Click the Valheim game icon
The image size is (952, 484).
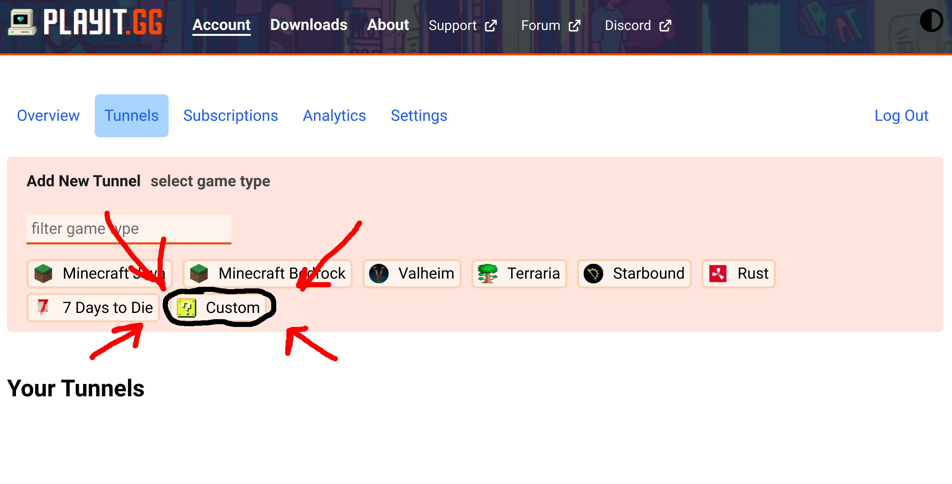tap(378, 273)
